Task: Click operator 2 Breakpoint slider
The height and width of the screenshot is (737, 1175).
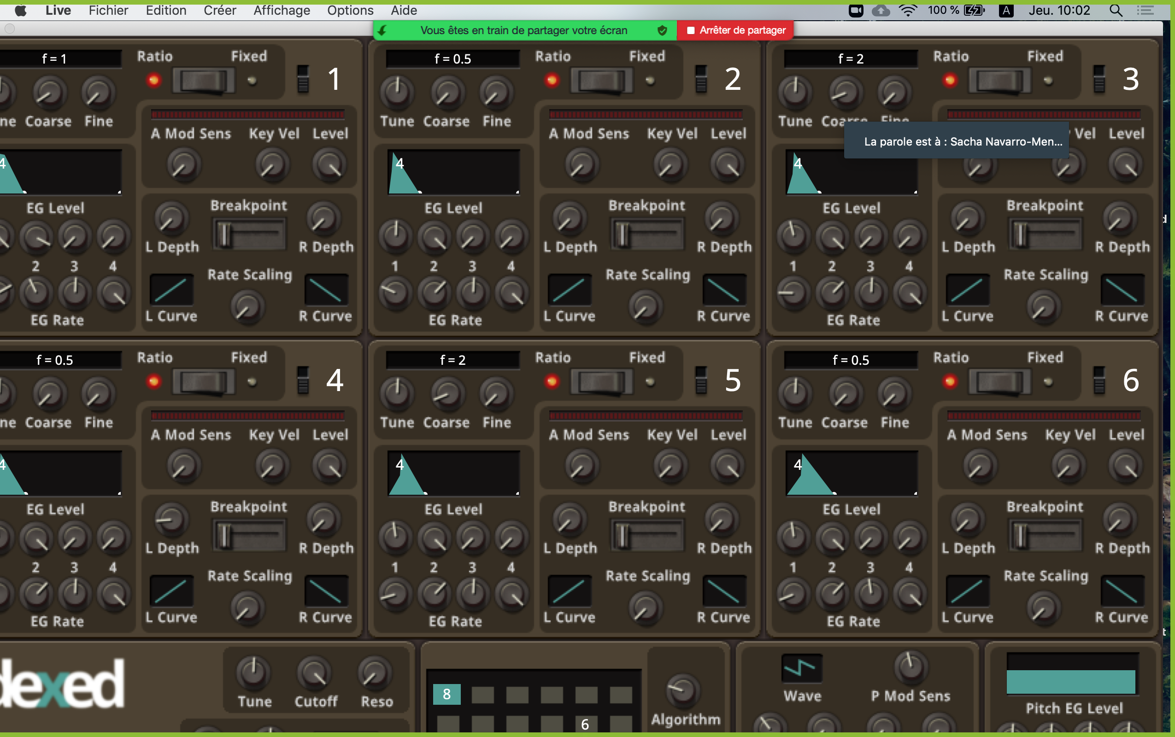Action: point(647,234)
